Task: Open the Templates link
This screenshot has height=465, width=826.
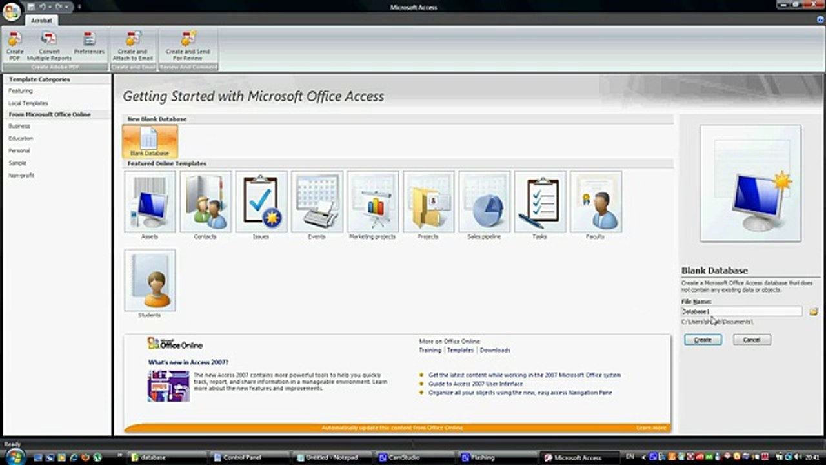Action: (x=460, y=350)
